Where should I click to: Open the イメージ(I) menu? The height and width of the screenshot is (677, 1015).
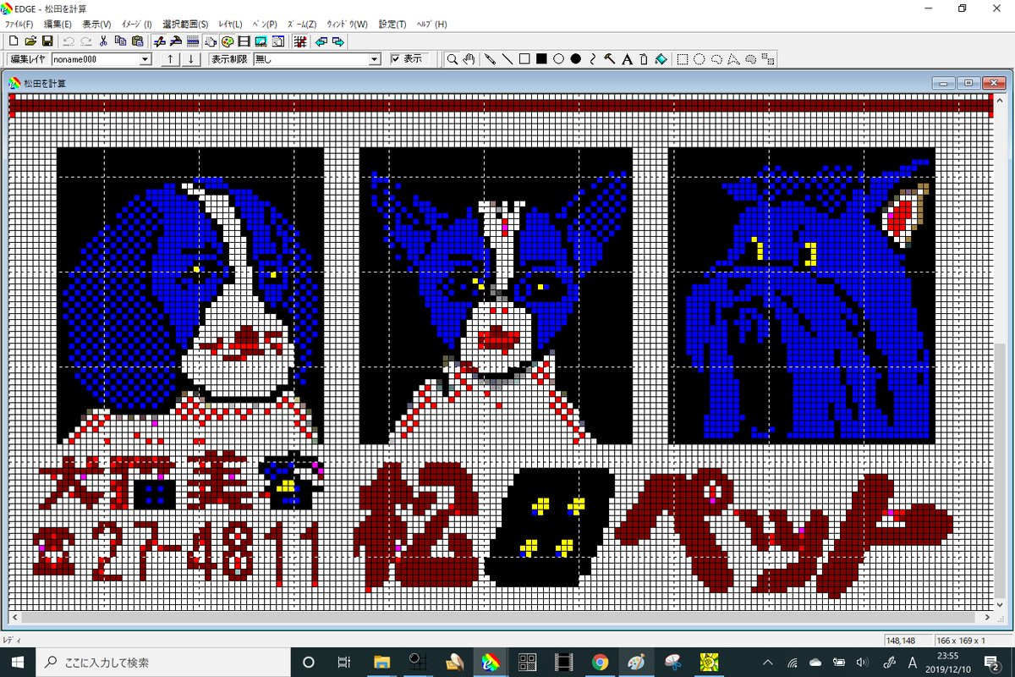click(x=136, y=24)
